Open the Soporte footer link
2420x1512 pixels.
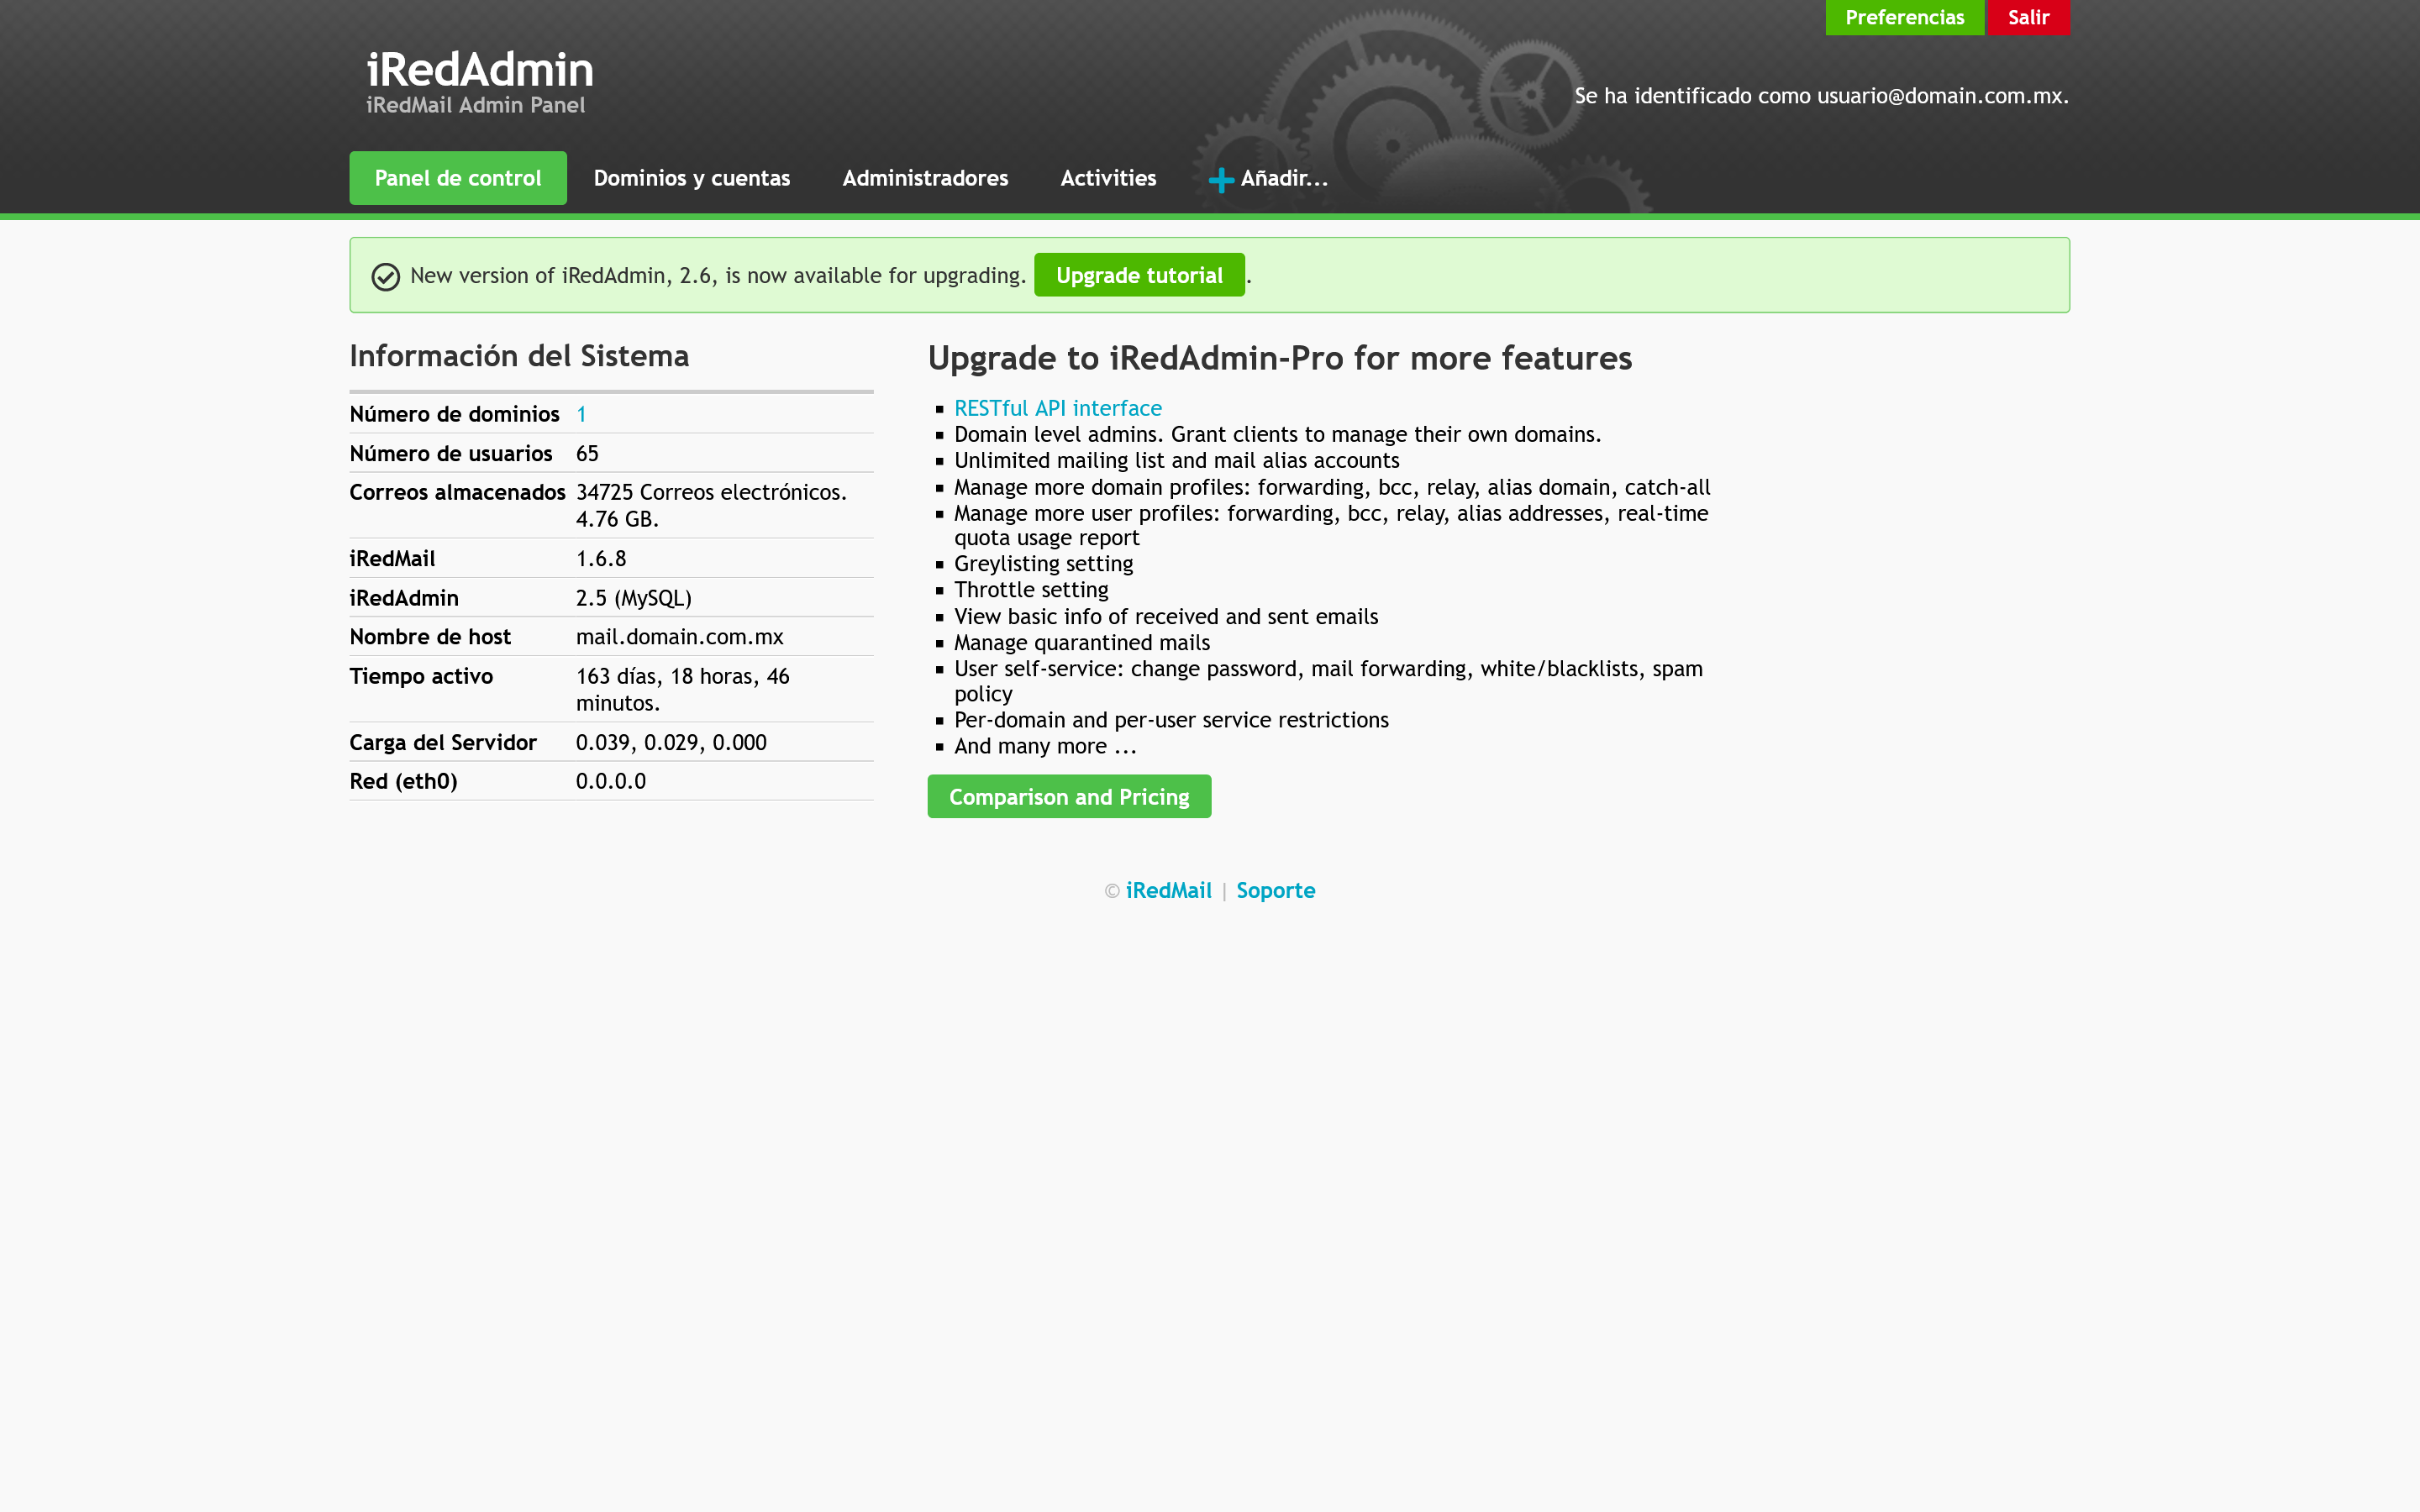click(x=1275, y=890)
